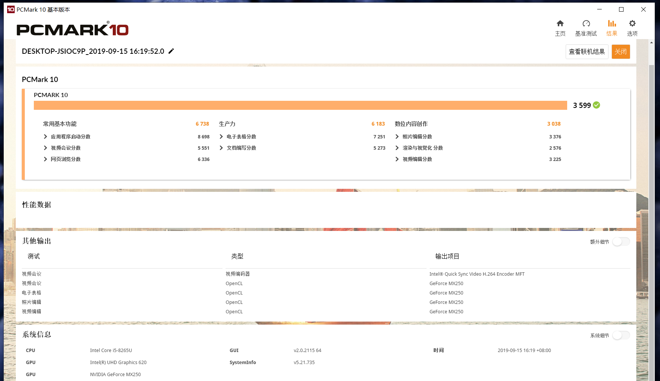The width and height of the screenshot is (660, 381).
Task: Open the 基准测试 benchmark gauge icon
Action: [586, 23]
